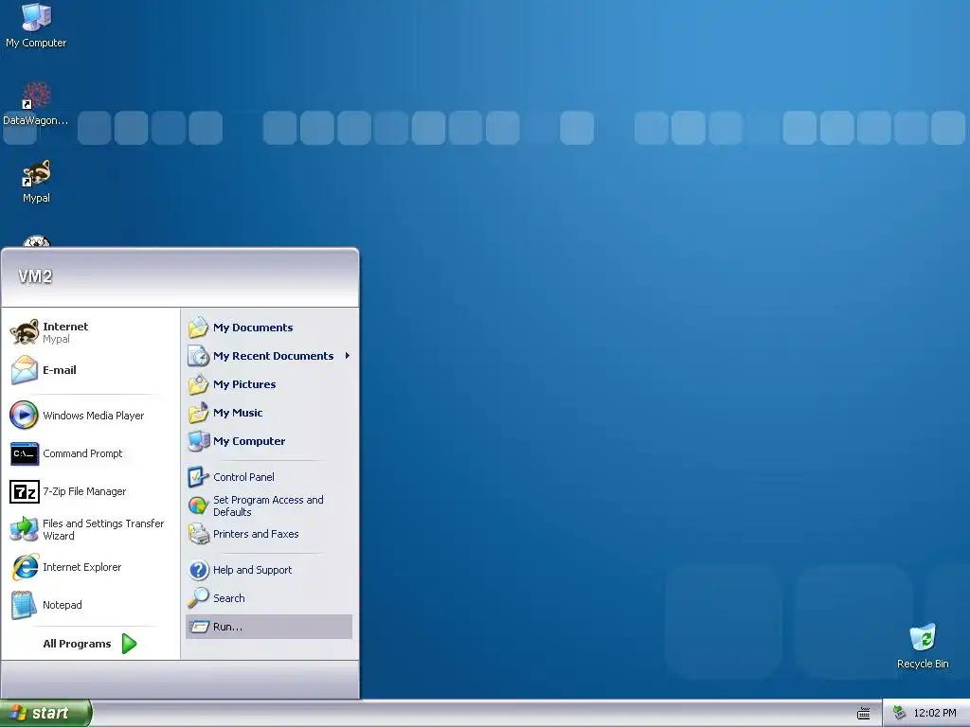Image resolution: width=970 pixels, height=727 pixels.
Task: Select Control Panel menu text
Action: (x=243, y=477)
